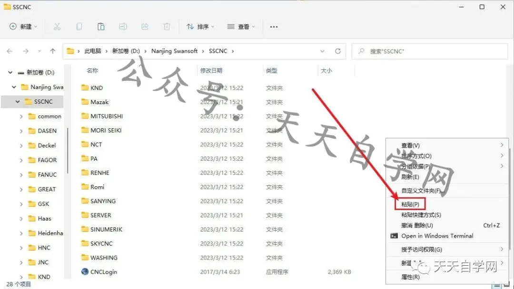
Task: Select the CNCLogin application icon
Action: (85, 272)
